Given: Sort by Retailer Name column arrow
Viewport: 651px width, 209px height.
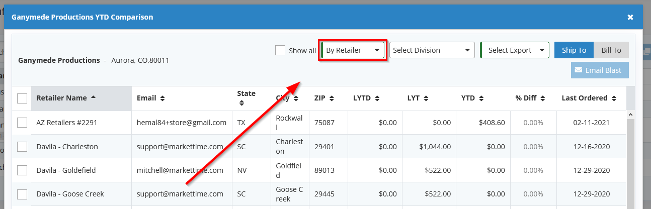Looking at the screenshot, I should [x=94, y=98].
